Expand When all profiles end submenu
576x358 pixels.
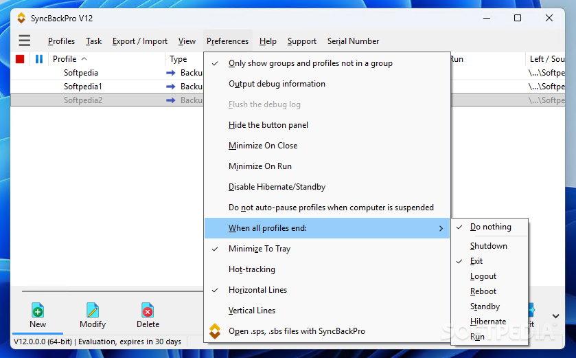click(x=327, y=228)
